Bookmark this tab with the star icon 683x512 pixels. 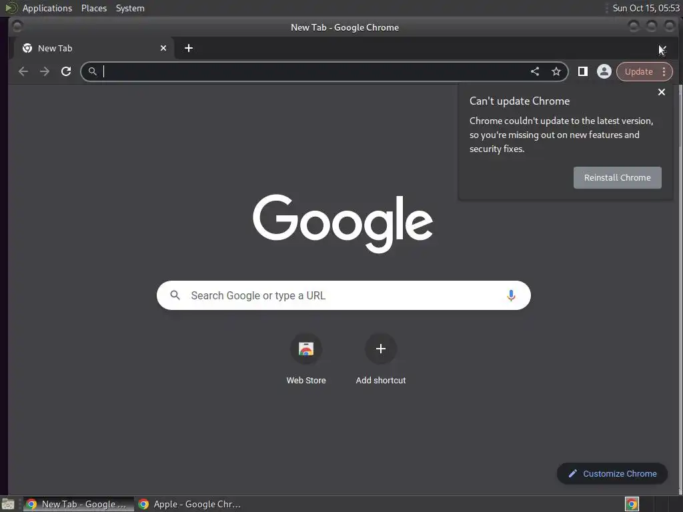pos(556,71)
